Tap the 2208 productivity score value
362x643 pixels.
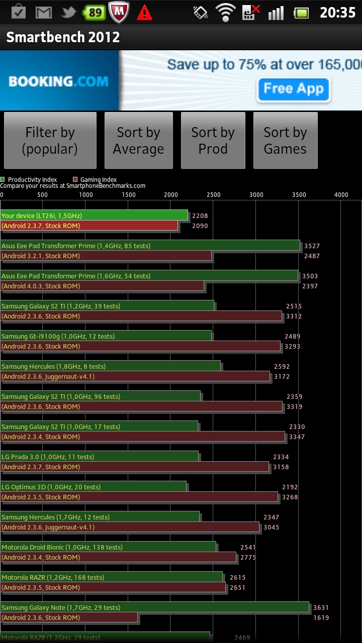[x=200, y=216]
